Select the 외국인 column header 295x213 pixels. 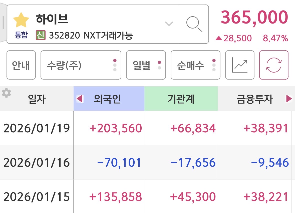point(108,99)
